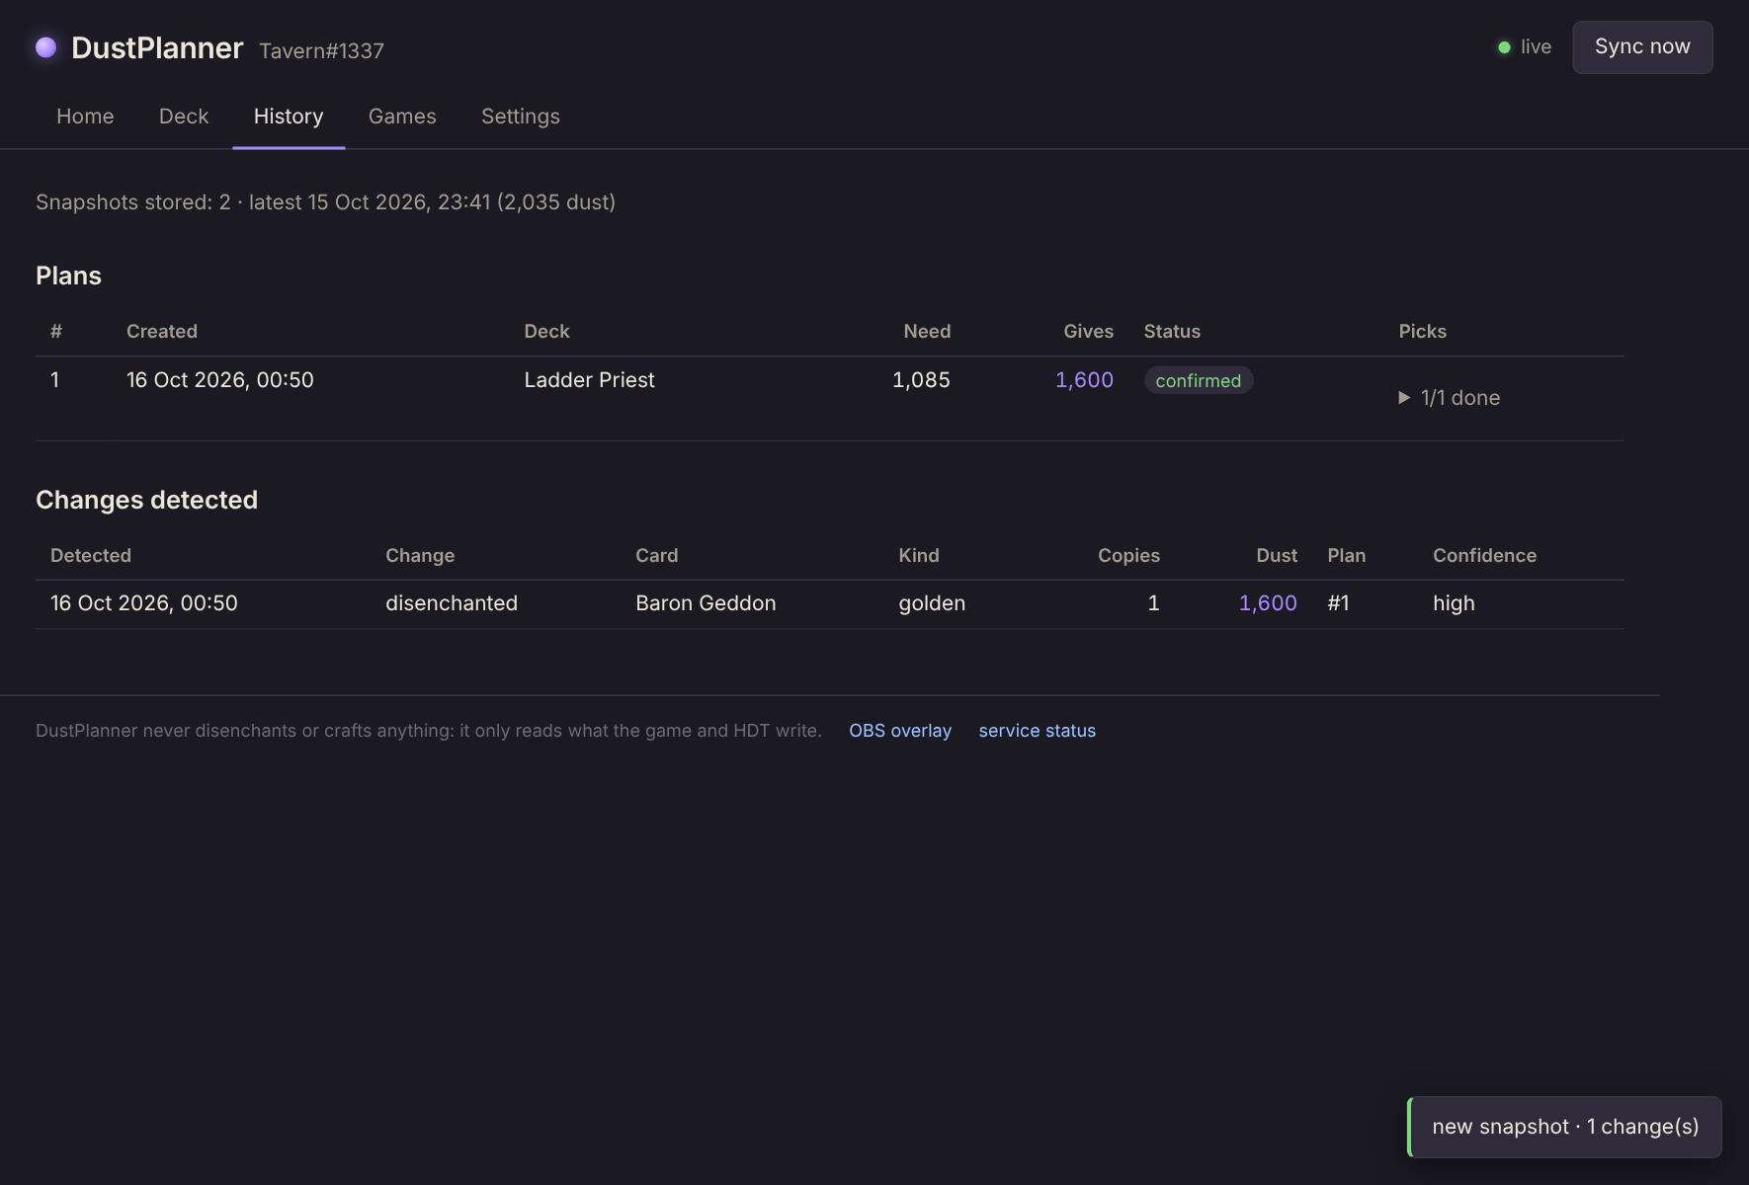Switch to the Deck tab
This screenshot has width=1749, height=1185.
pyautogui.click(x=184, y=117)
